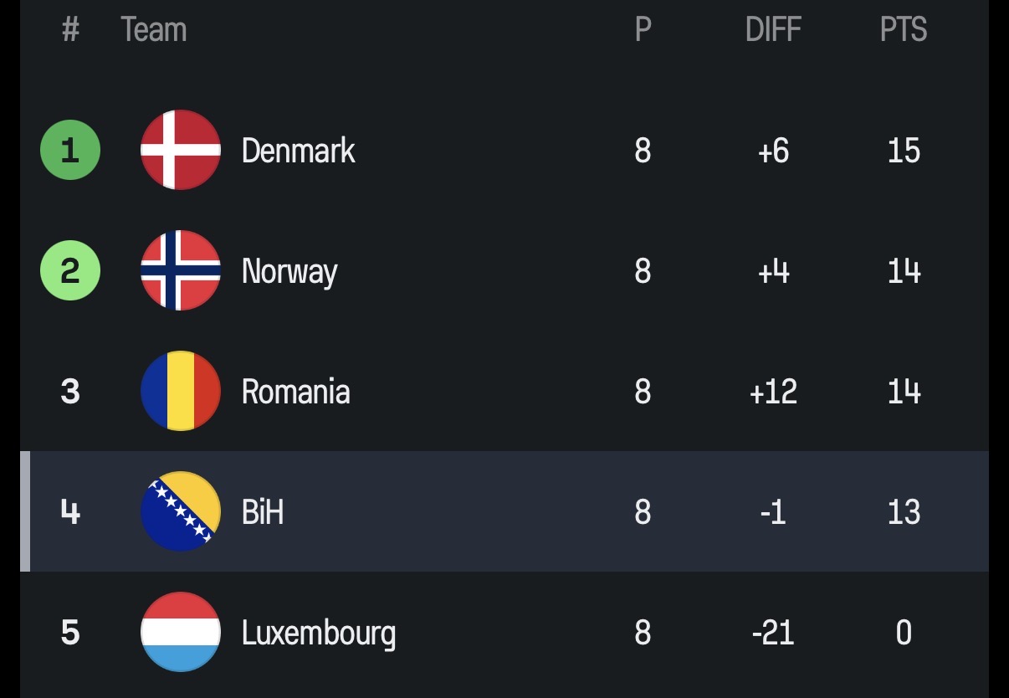Sort table by DIFF column header

773,30
